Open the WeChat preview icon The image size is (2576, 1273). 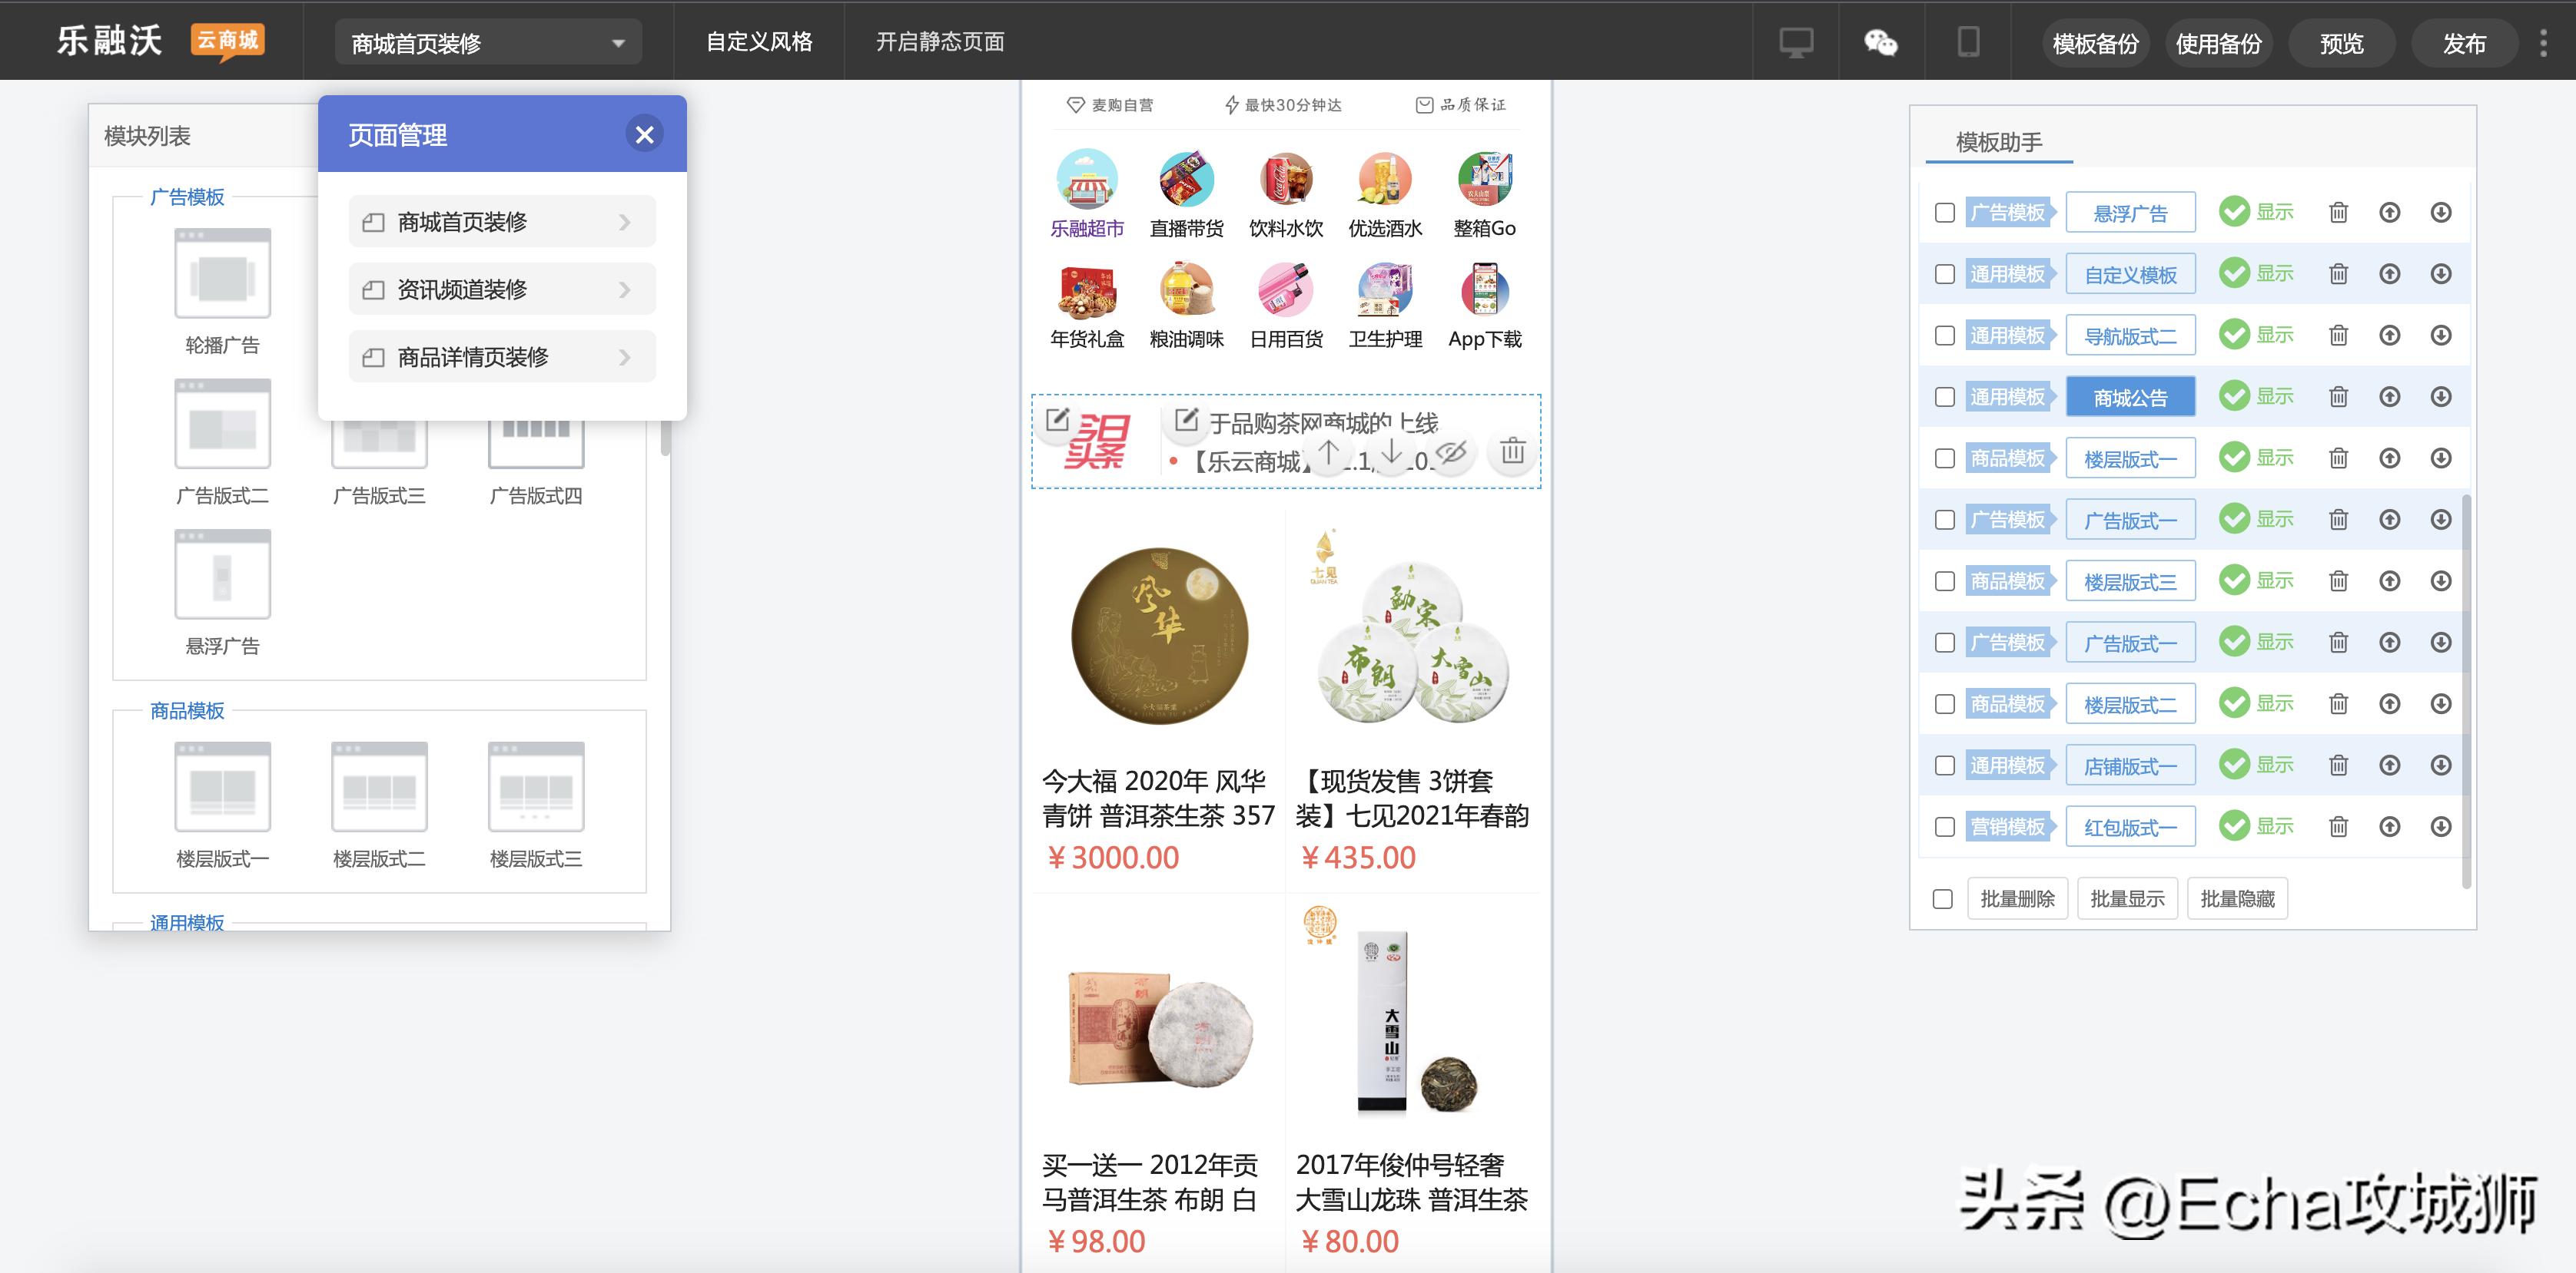coord(1880,41)
